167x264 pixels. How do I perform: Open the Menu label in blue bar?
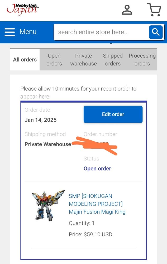(x=28, y=32)
